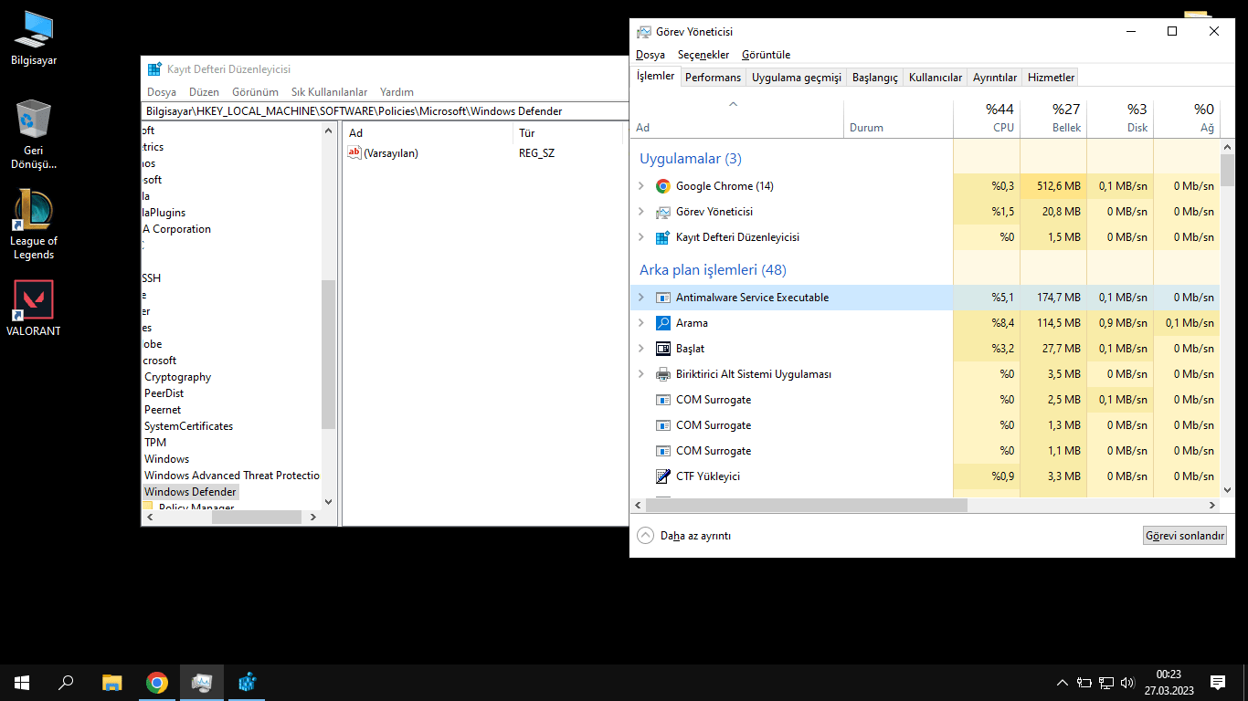
Task: Switch to Hizmetler tab
Action: [1052, 78]
